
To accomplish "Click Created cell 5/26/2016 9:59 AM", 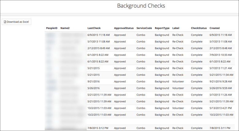I will (221, 88).
